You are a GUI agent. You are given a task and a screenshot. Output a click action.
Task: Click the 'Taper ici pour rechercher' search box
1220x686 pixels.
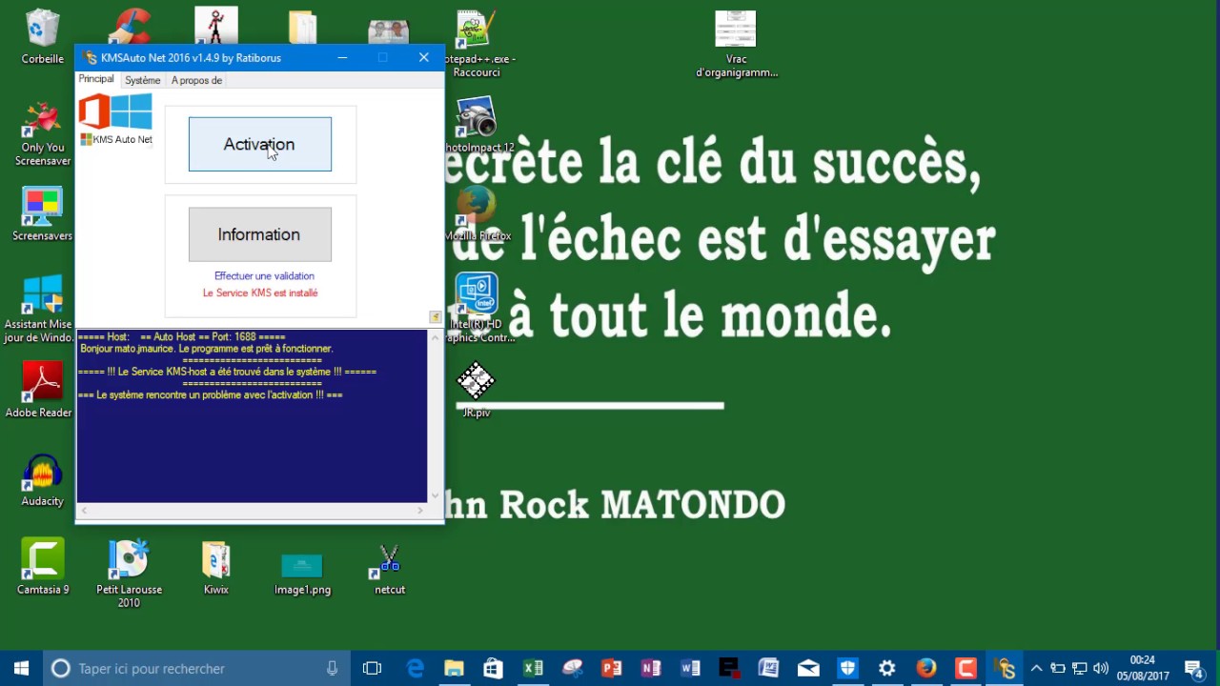pos(195,669)
